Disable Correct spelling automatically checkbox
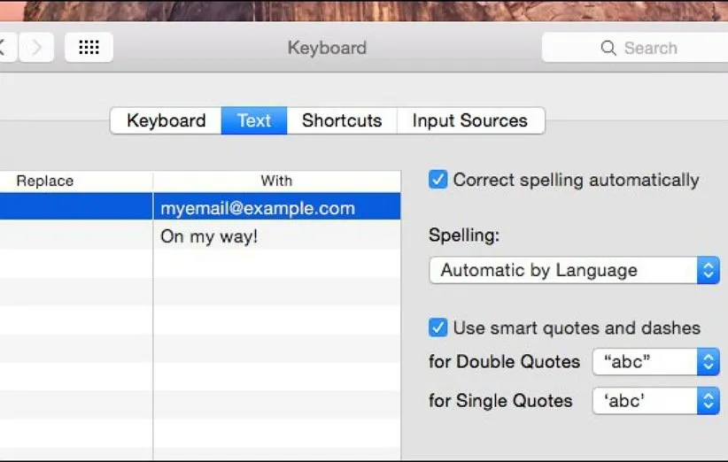Viewport: 728px width, 462px height. click(x=438, y=180)
